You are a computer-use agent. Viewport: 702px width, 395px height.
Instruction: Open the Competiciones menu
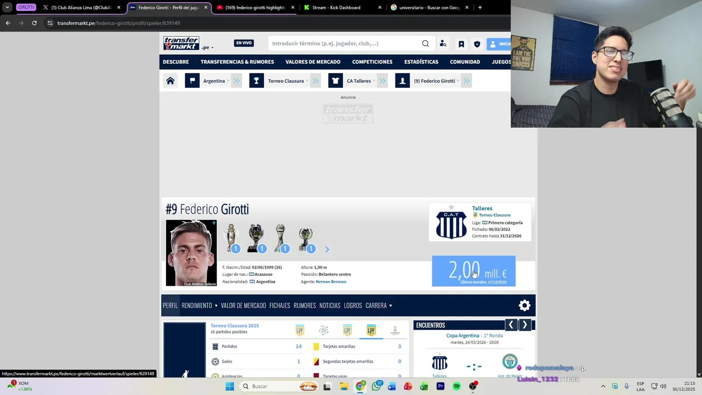[x=372, y=62]
